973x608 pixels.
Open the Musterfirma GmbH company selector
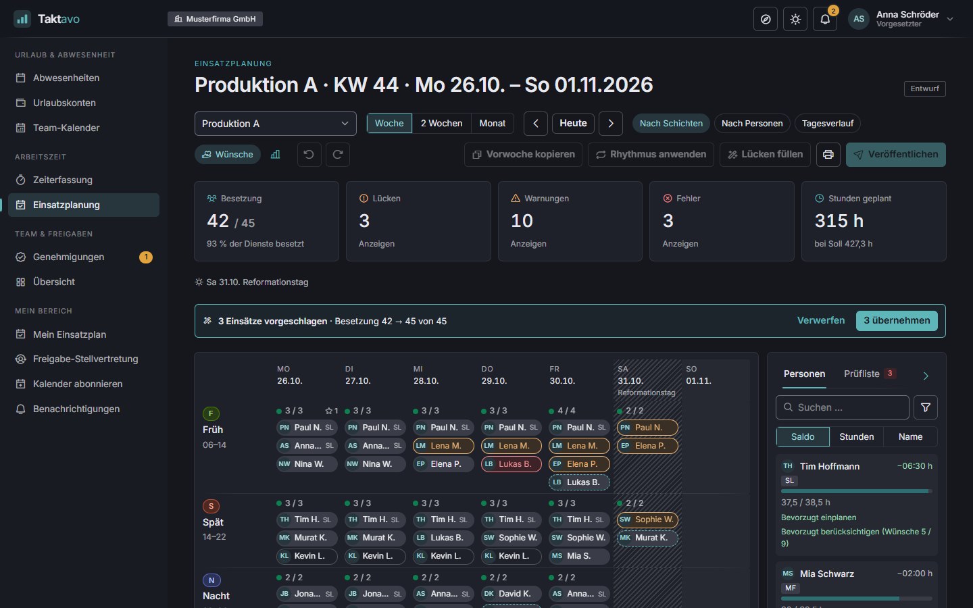point(215,19)
